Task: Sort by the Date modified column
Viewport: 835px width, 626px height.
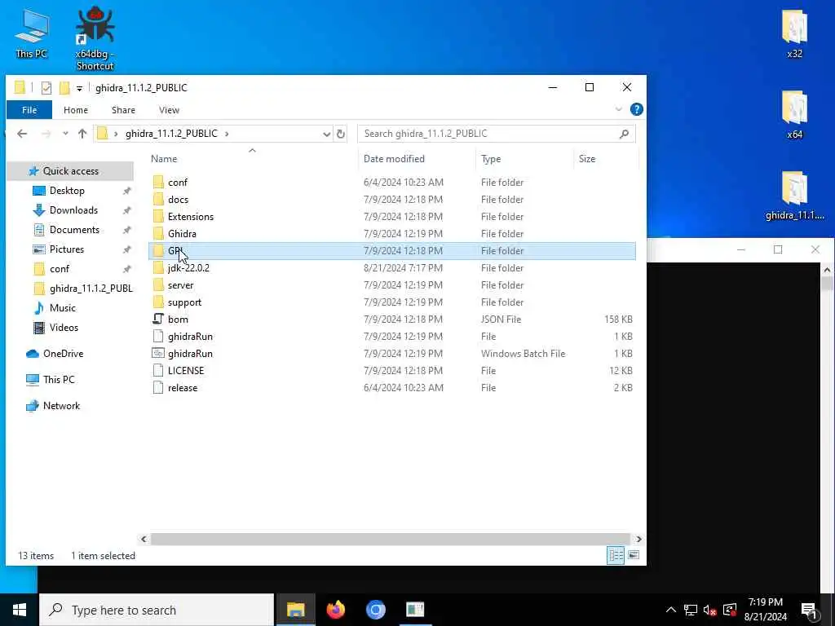Action: (x=394, y=159)
